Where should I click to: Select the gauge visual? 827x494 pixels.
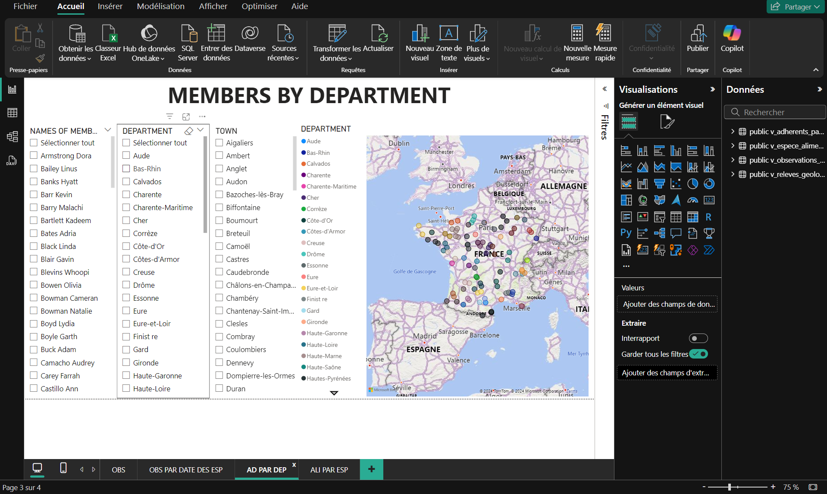coord(692,200)
